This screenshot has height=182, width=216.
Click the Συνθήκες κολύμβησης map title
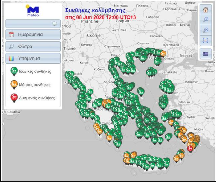tap(95, 11)
